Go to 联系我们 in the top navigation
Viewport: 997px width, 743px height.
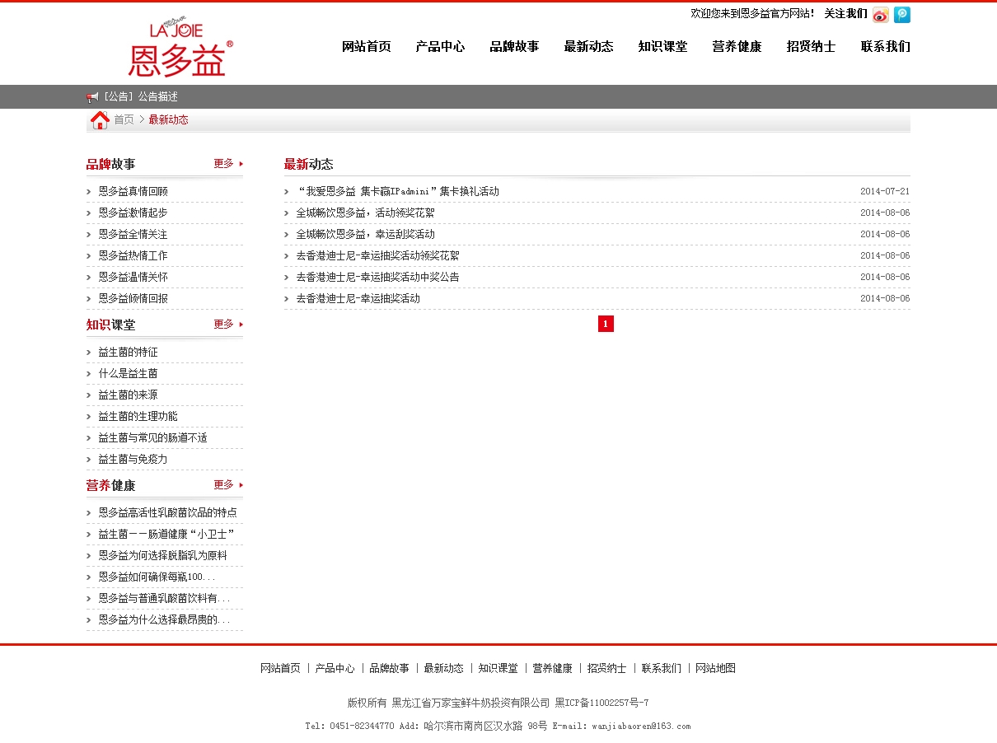click(x=885, y=47)
